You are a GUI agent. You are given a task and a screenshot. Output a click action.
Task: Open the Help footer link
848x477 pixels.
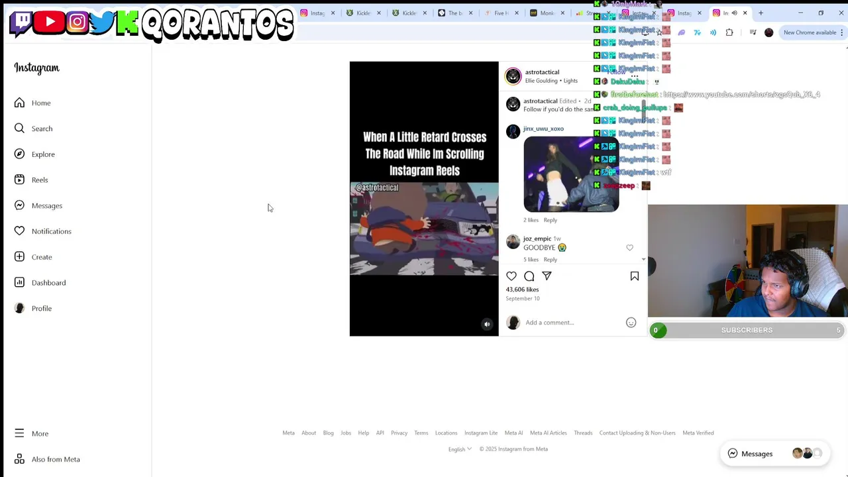point(364,433)
